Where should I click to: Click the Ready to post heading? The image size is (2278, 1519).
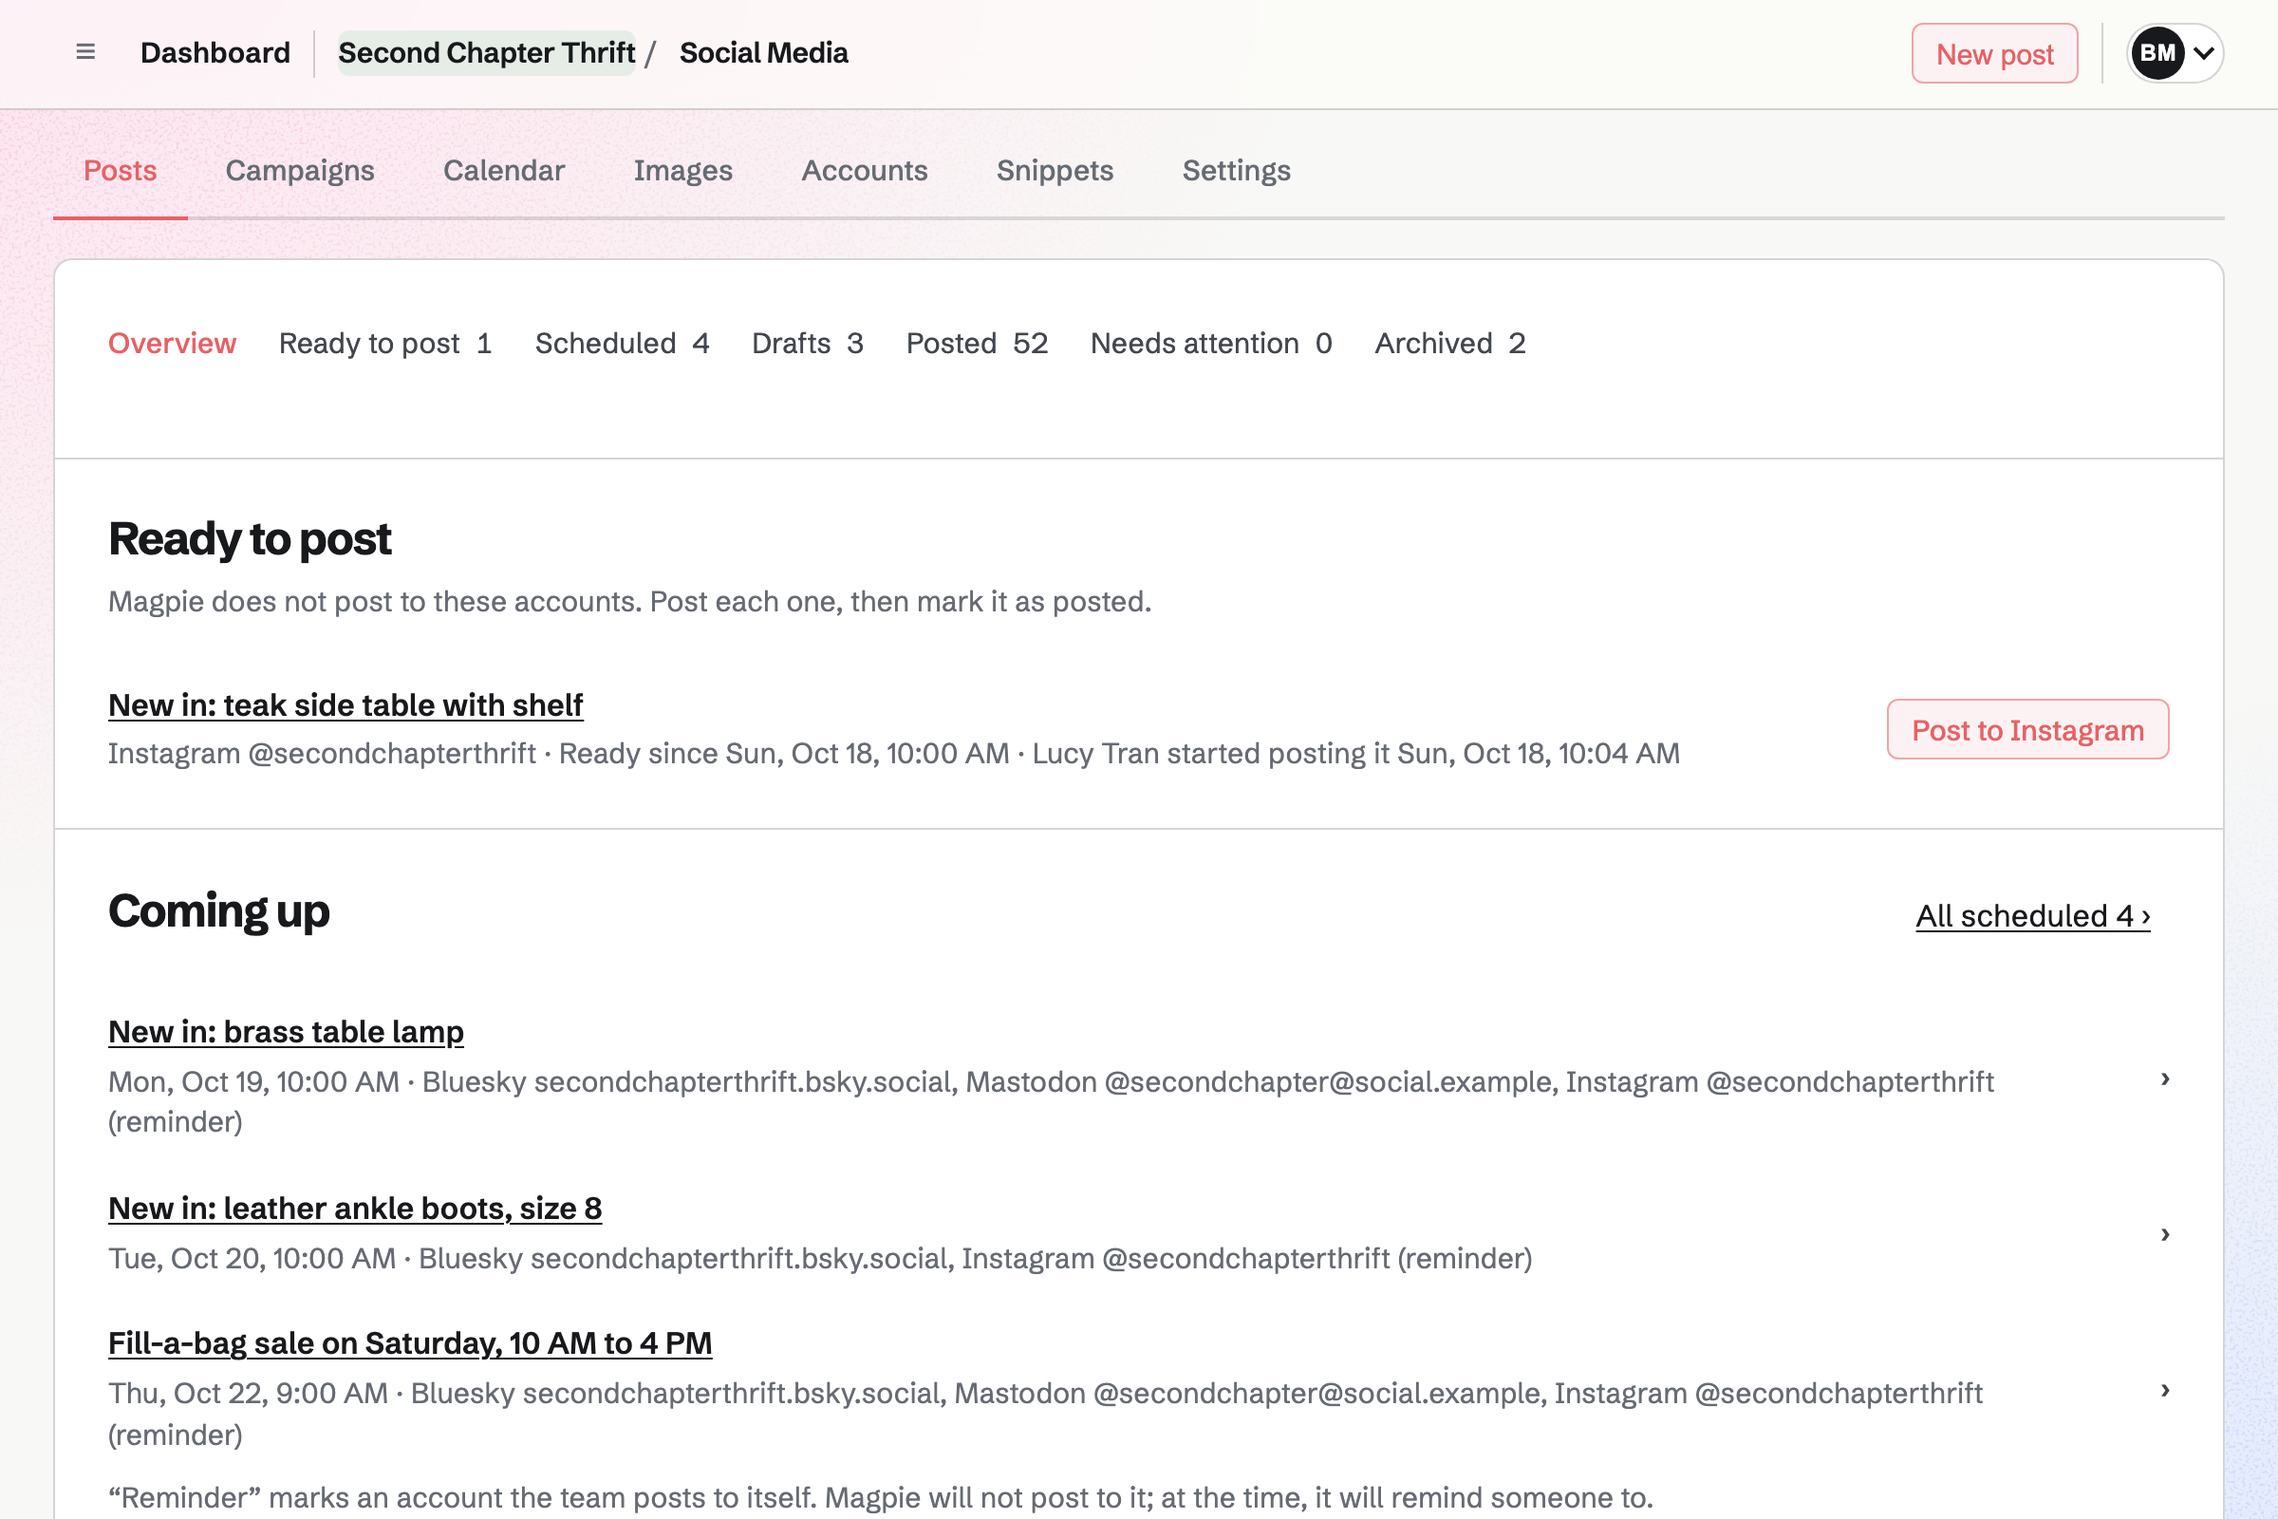(250, 538)
